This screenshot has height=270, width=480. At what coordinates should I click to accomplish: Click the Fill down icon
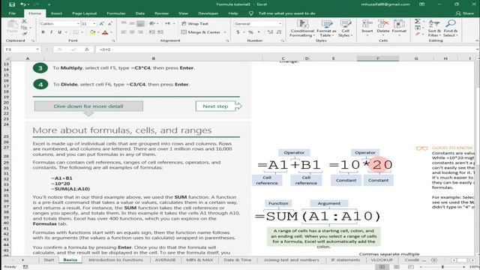point(418,28)
